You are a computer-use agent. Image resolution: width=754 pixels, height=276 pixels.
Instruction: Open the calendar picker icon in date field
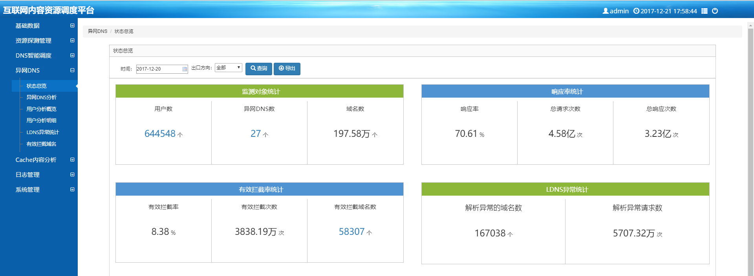[185, 69]
